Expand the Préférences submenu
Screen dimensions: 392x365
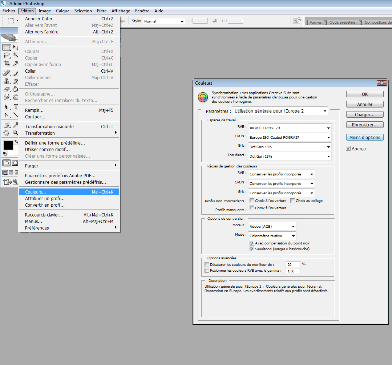69,228
